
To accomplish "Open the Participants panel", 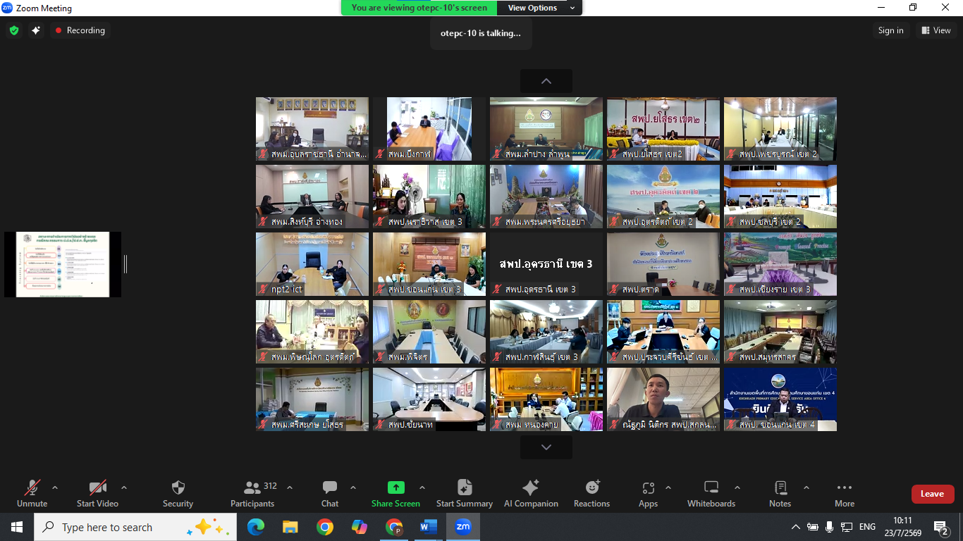I will pyautogui.click(x=252, y=493).
